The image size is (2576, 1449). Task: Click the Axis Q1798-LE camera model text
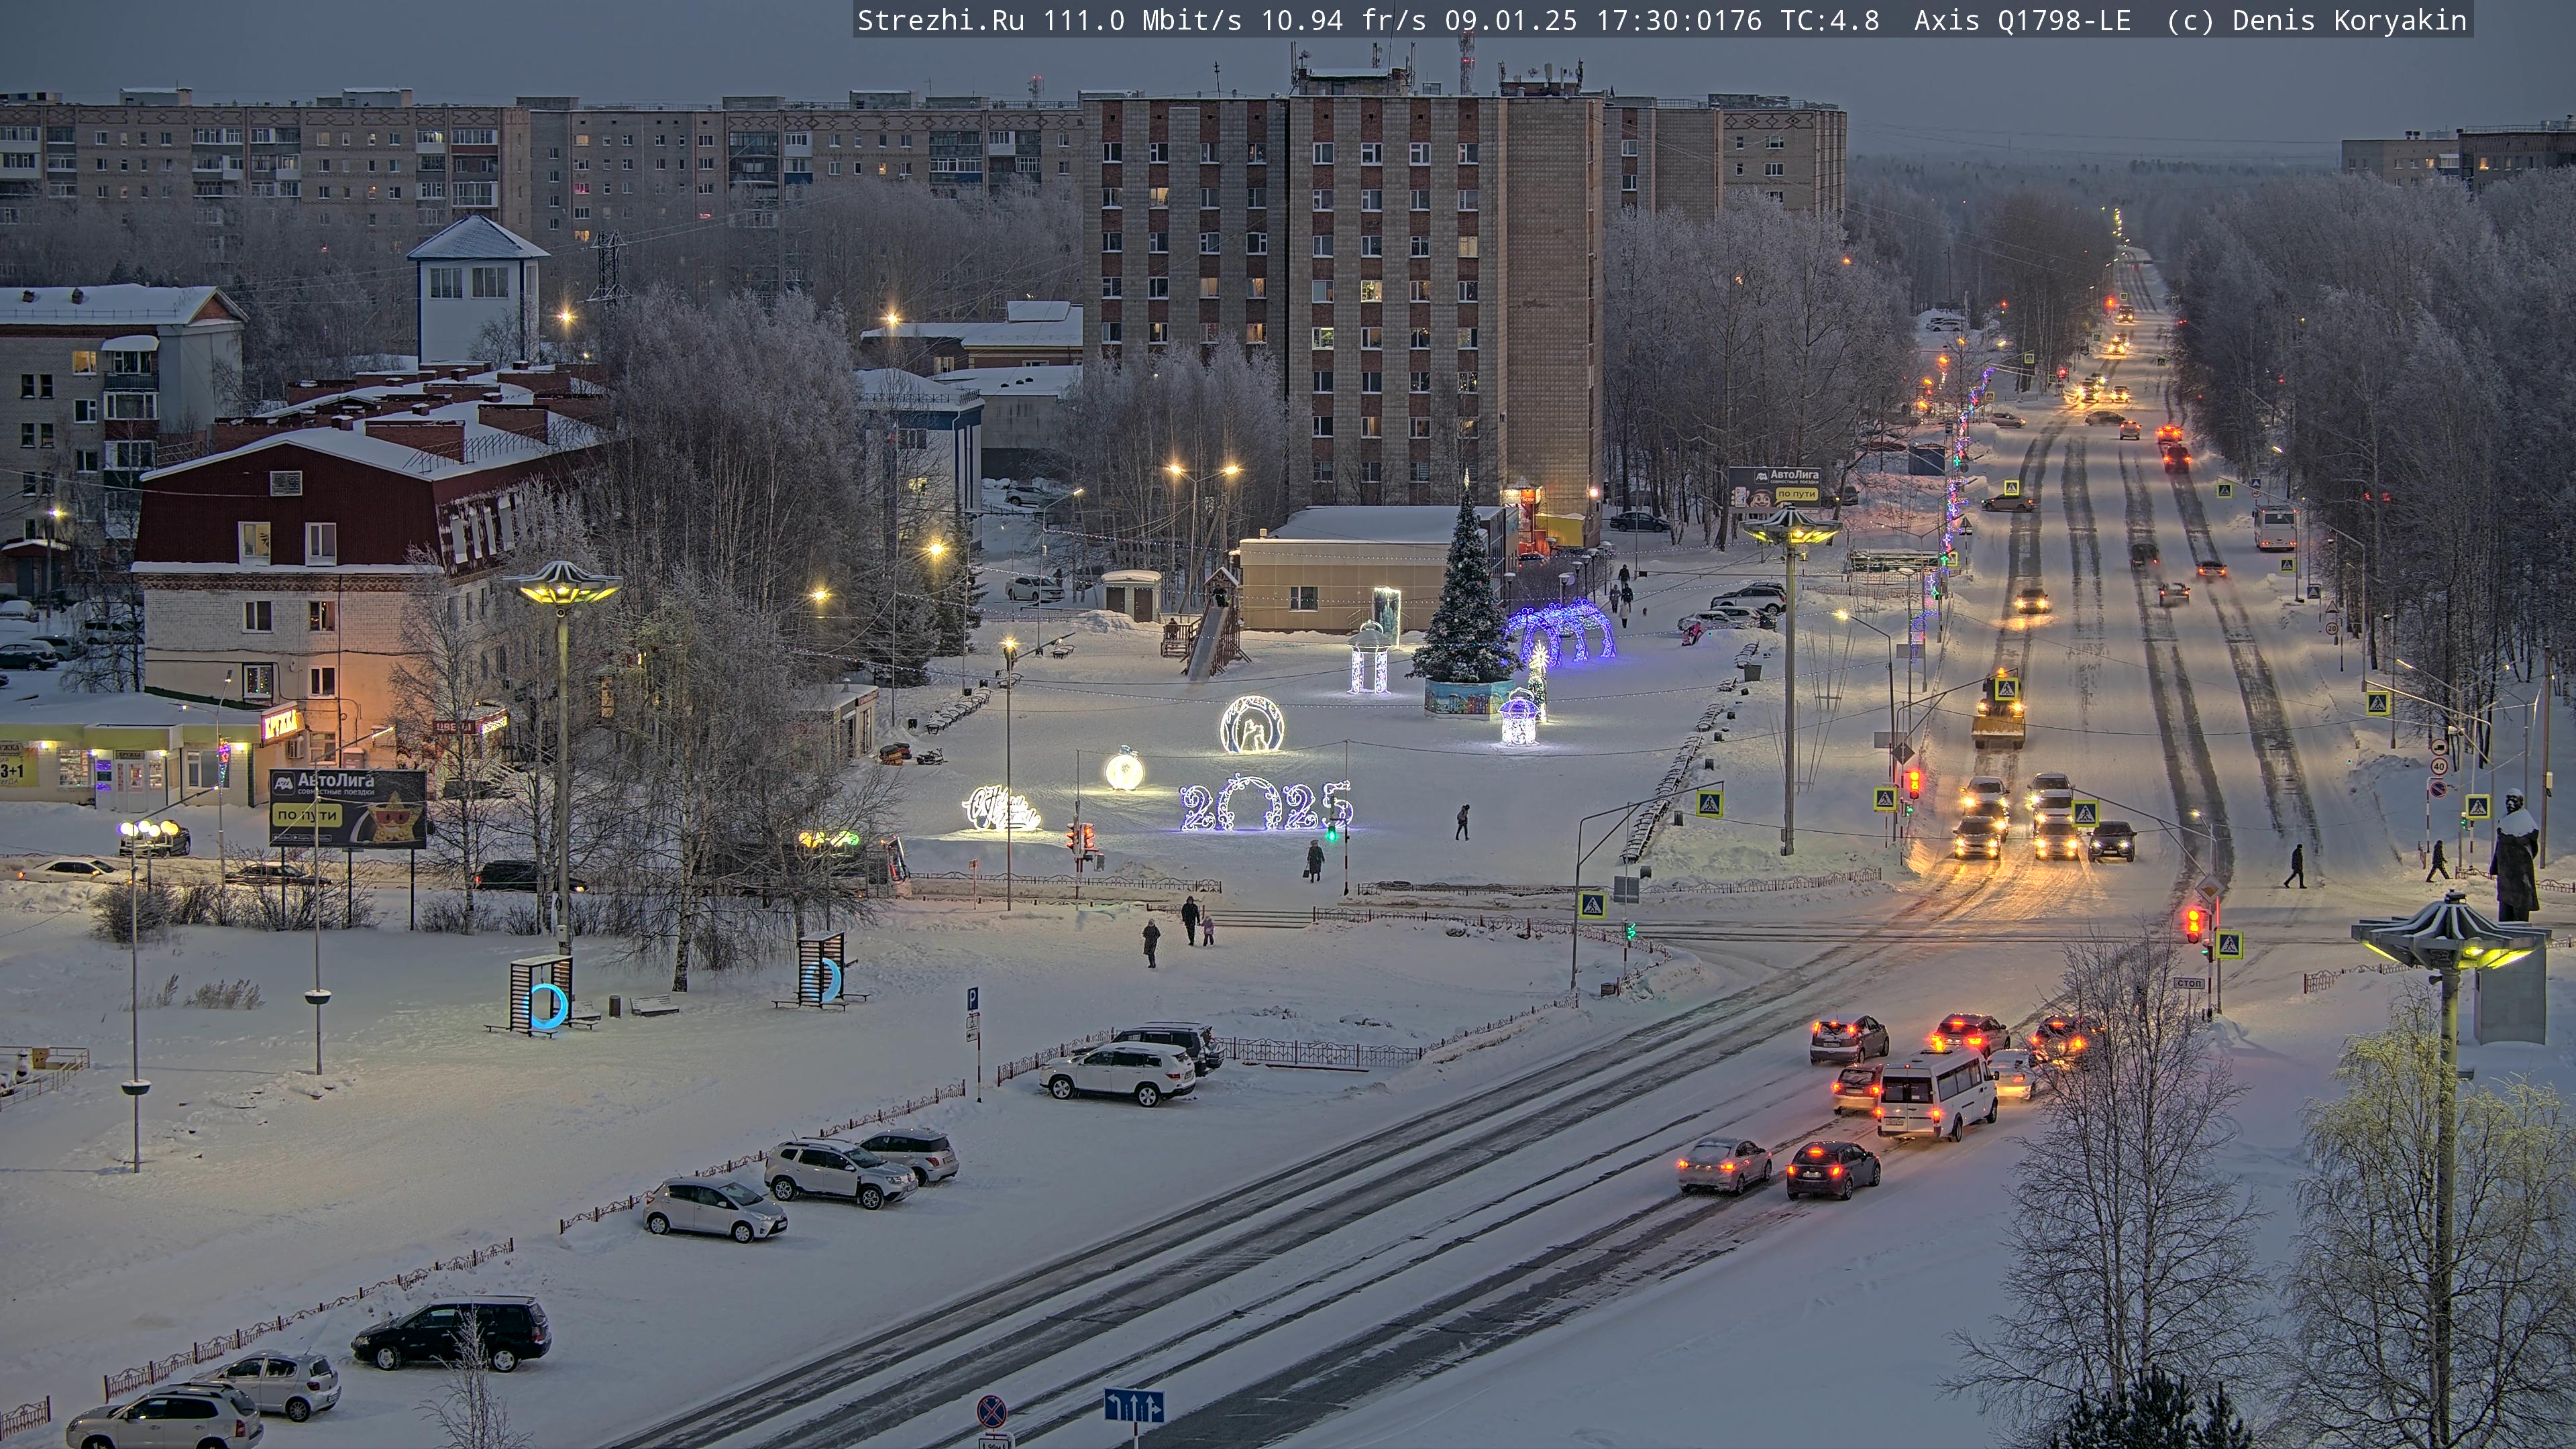click(2022, 20)
